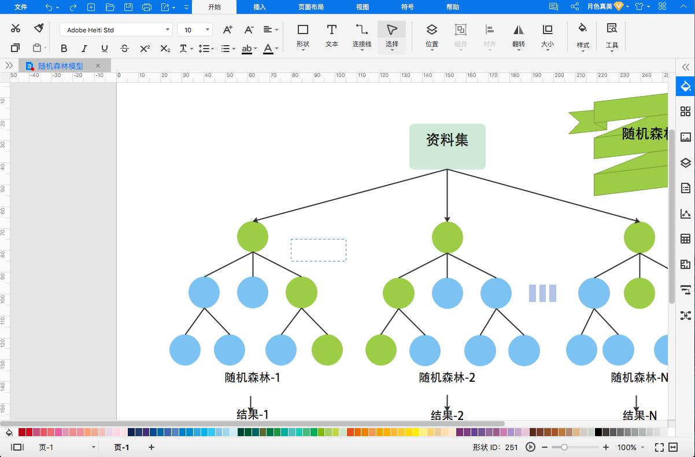The image size is (695, 457).
Task: Activate the 文本 text tool
Action: pos(331,36)
